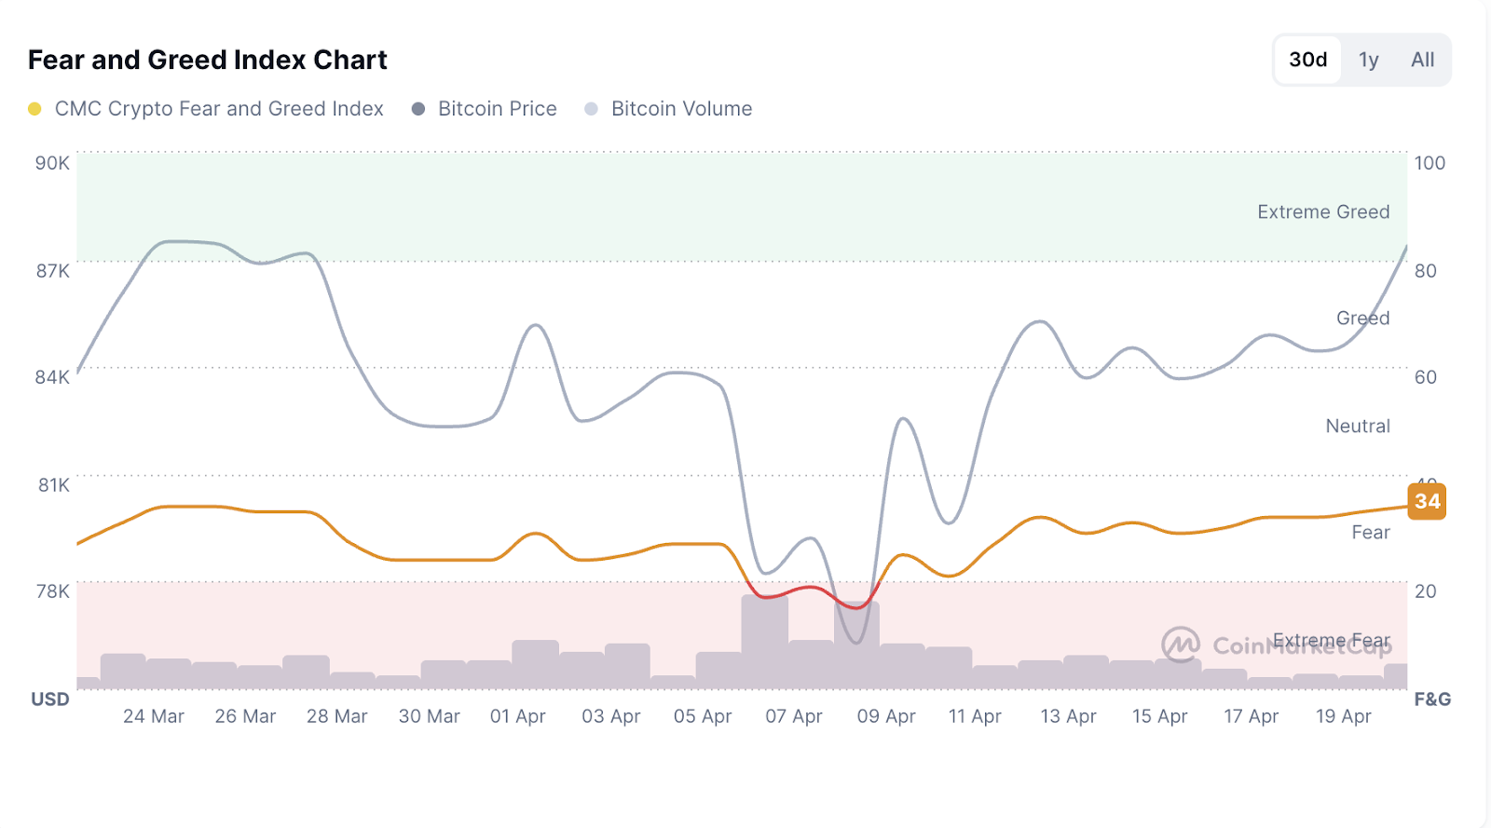Click the Extreme Greed zone label
This screenshot has width=1491, height=828.
(x=1323, y=212)
